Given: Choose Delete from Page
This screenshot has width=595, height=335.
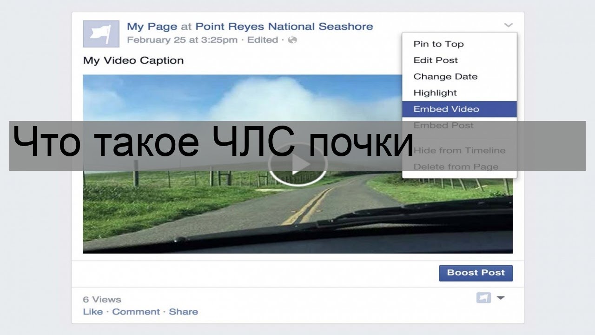Looking at the screenshot, I should (459, 167).
